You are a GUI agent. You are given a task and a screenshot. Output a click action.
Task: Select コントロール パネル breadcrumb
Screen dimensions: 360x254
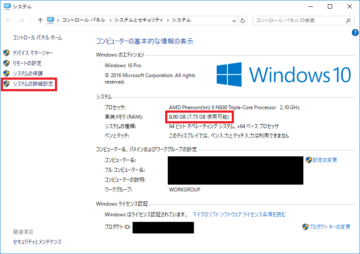click(84, 20)
